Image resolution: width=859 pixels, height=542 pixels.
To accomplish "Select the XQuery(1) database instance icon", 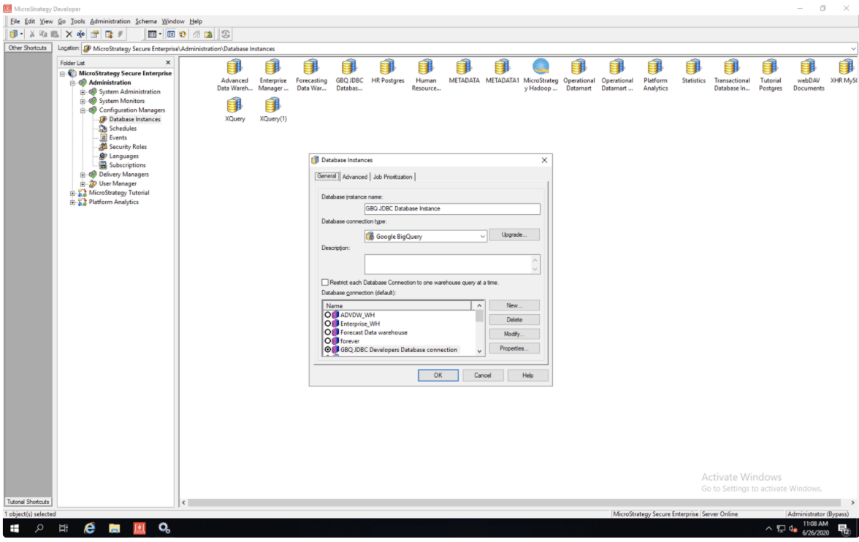I will [272, 105].
